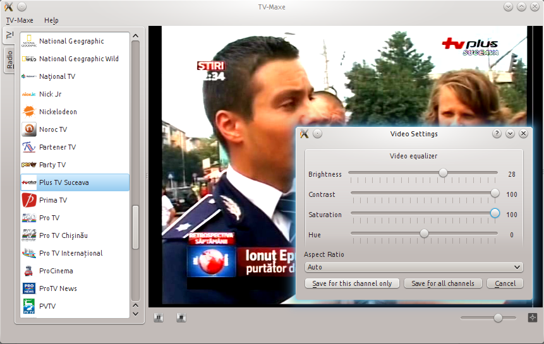The height and width of the screenshot is (344, 544).
Task: Click the bottom scrollbar down arrow
Action: pyautogui.click(x=136, y=314)
